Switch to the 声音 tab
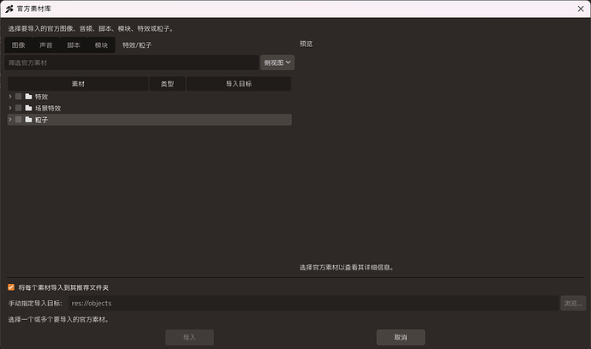 coord(46,45)
